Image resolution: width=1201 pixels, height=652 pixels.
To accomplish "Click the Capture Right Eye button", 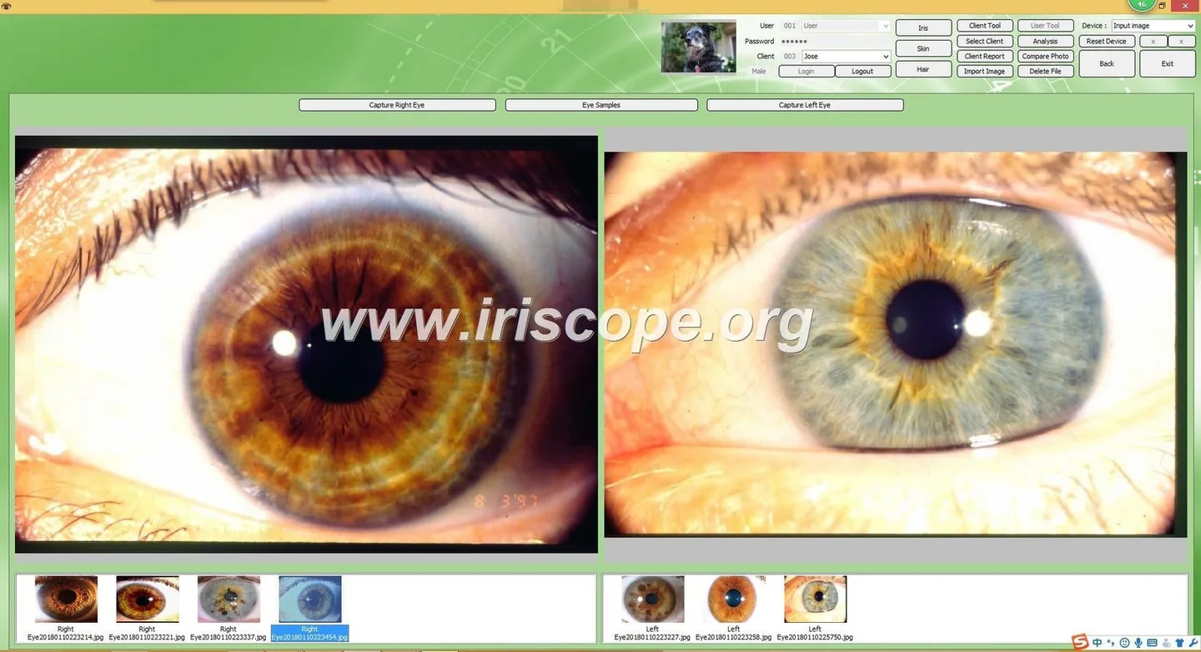I will [x=397, y=105].
